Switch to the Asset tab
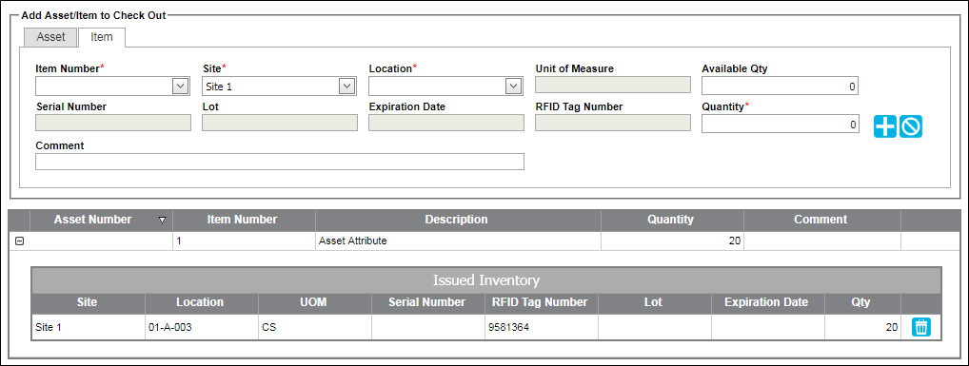 (50, 37)
